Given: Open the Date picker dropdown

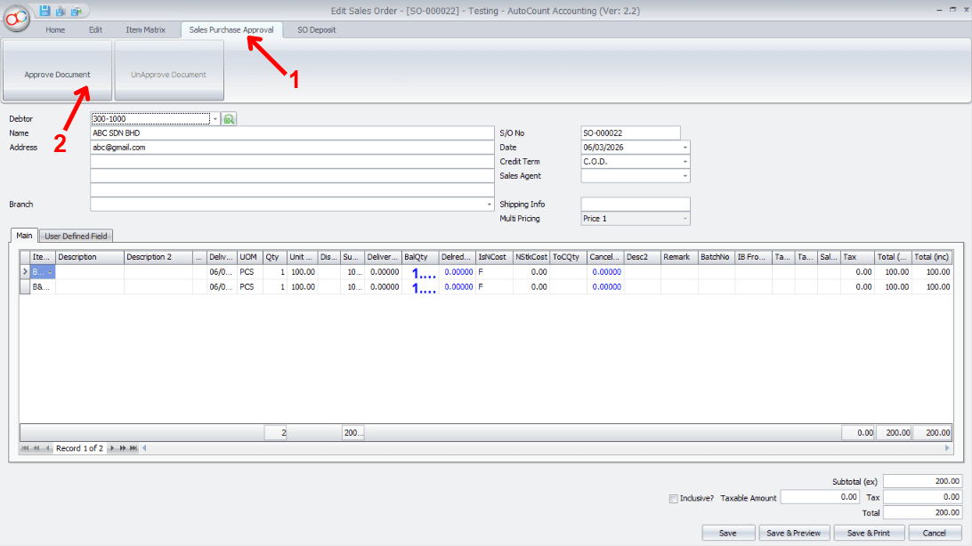Looking at the screenshot, I should point(684,148).
